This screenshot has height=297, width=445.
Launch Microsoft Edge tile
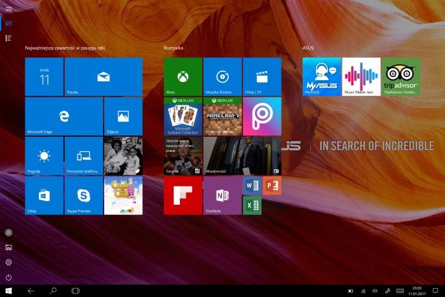(64, 116)
